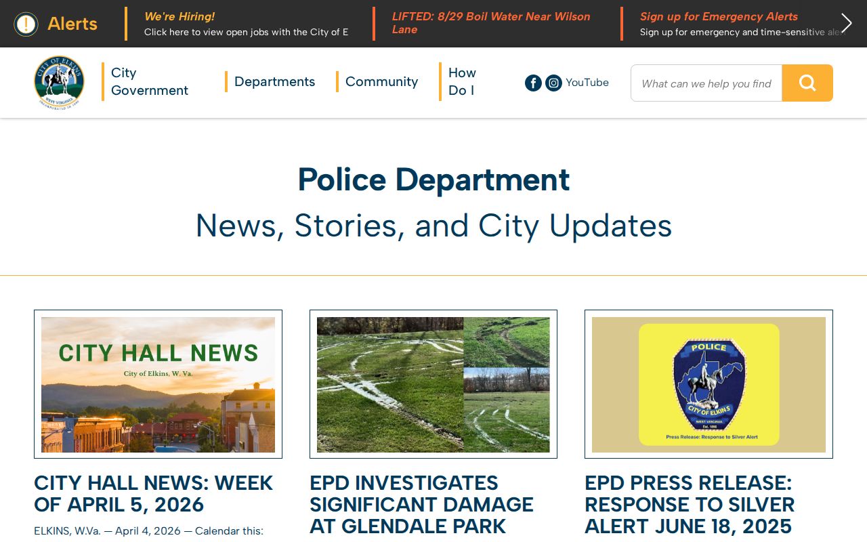Screen dimensions: 867x542
Task: Advance alerts with the right chevron arrow
Action: [x=846, y=23]
